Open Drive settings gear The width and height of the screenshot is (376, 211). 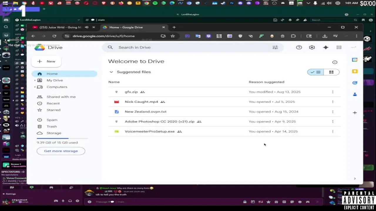pyautogui.click(x=312, y=47)
